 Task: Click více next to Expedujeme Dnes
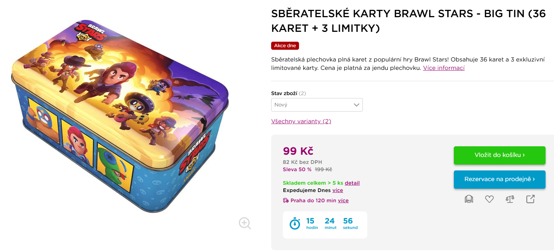pos(337,190)
